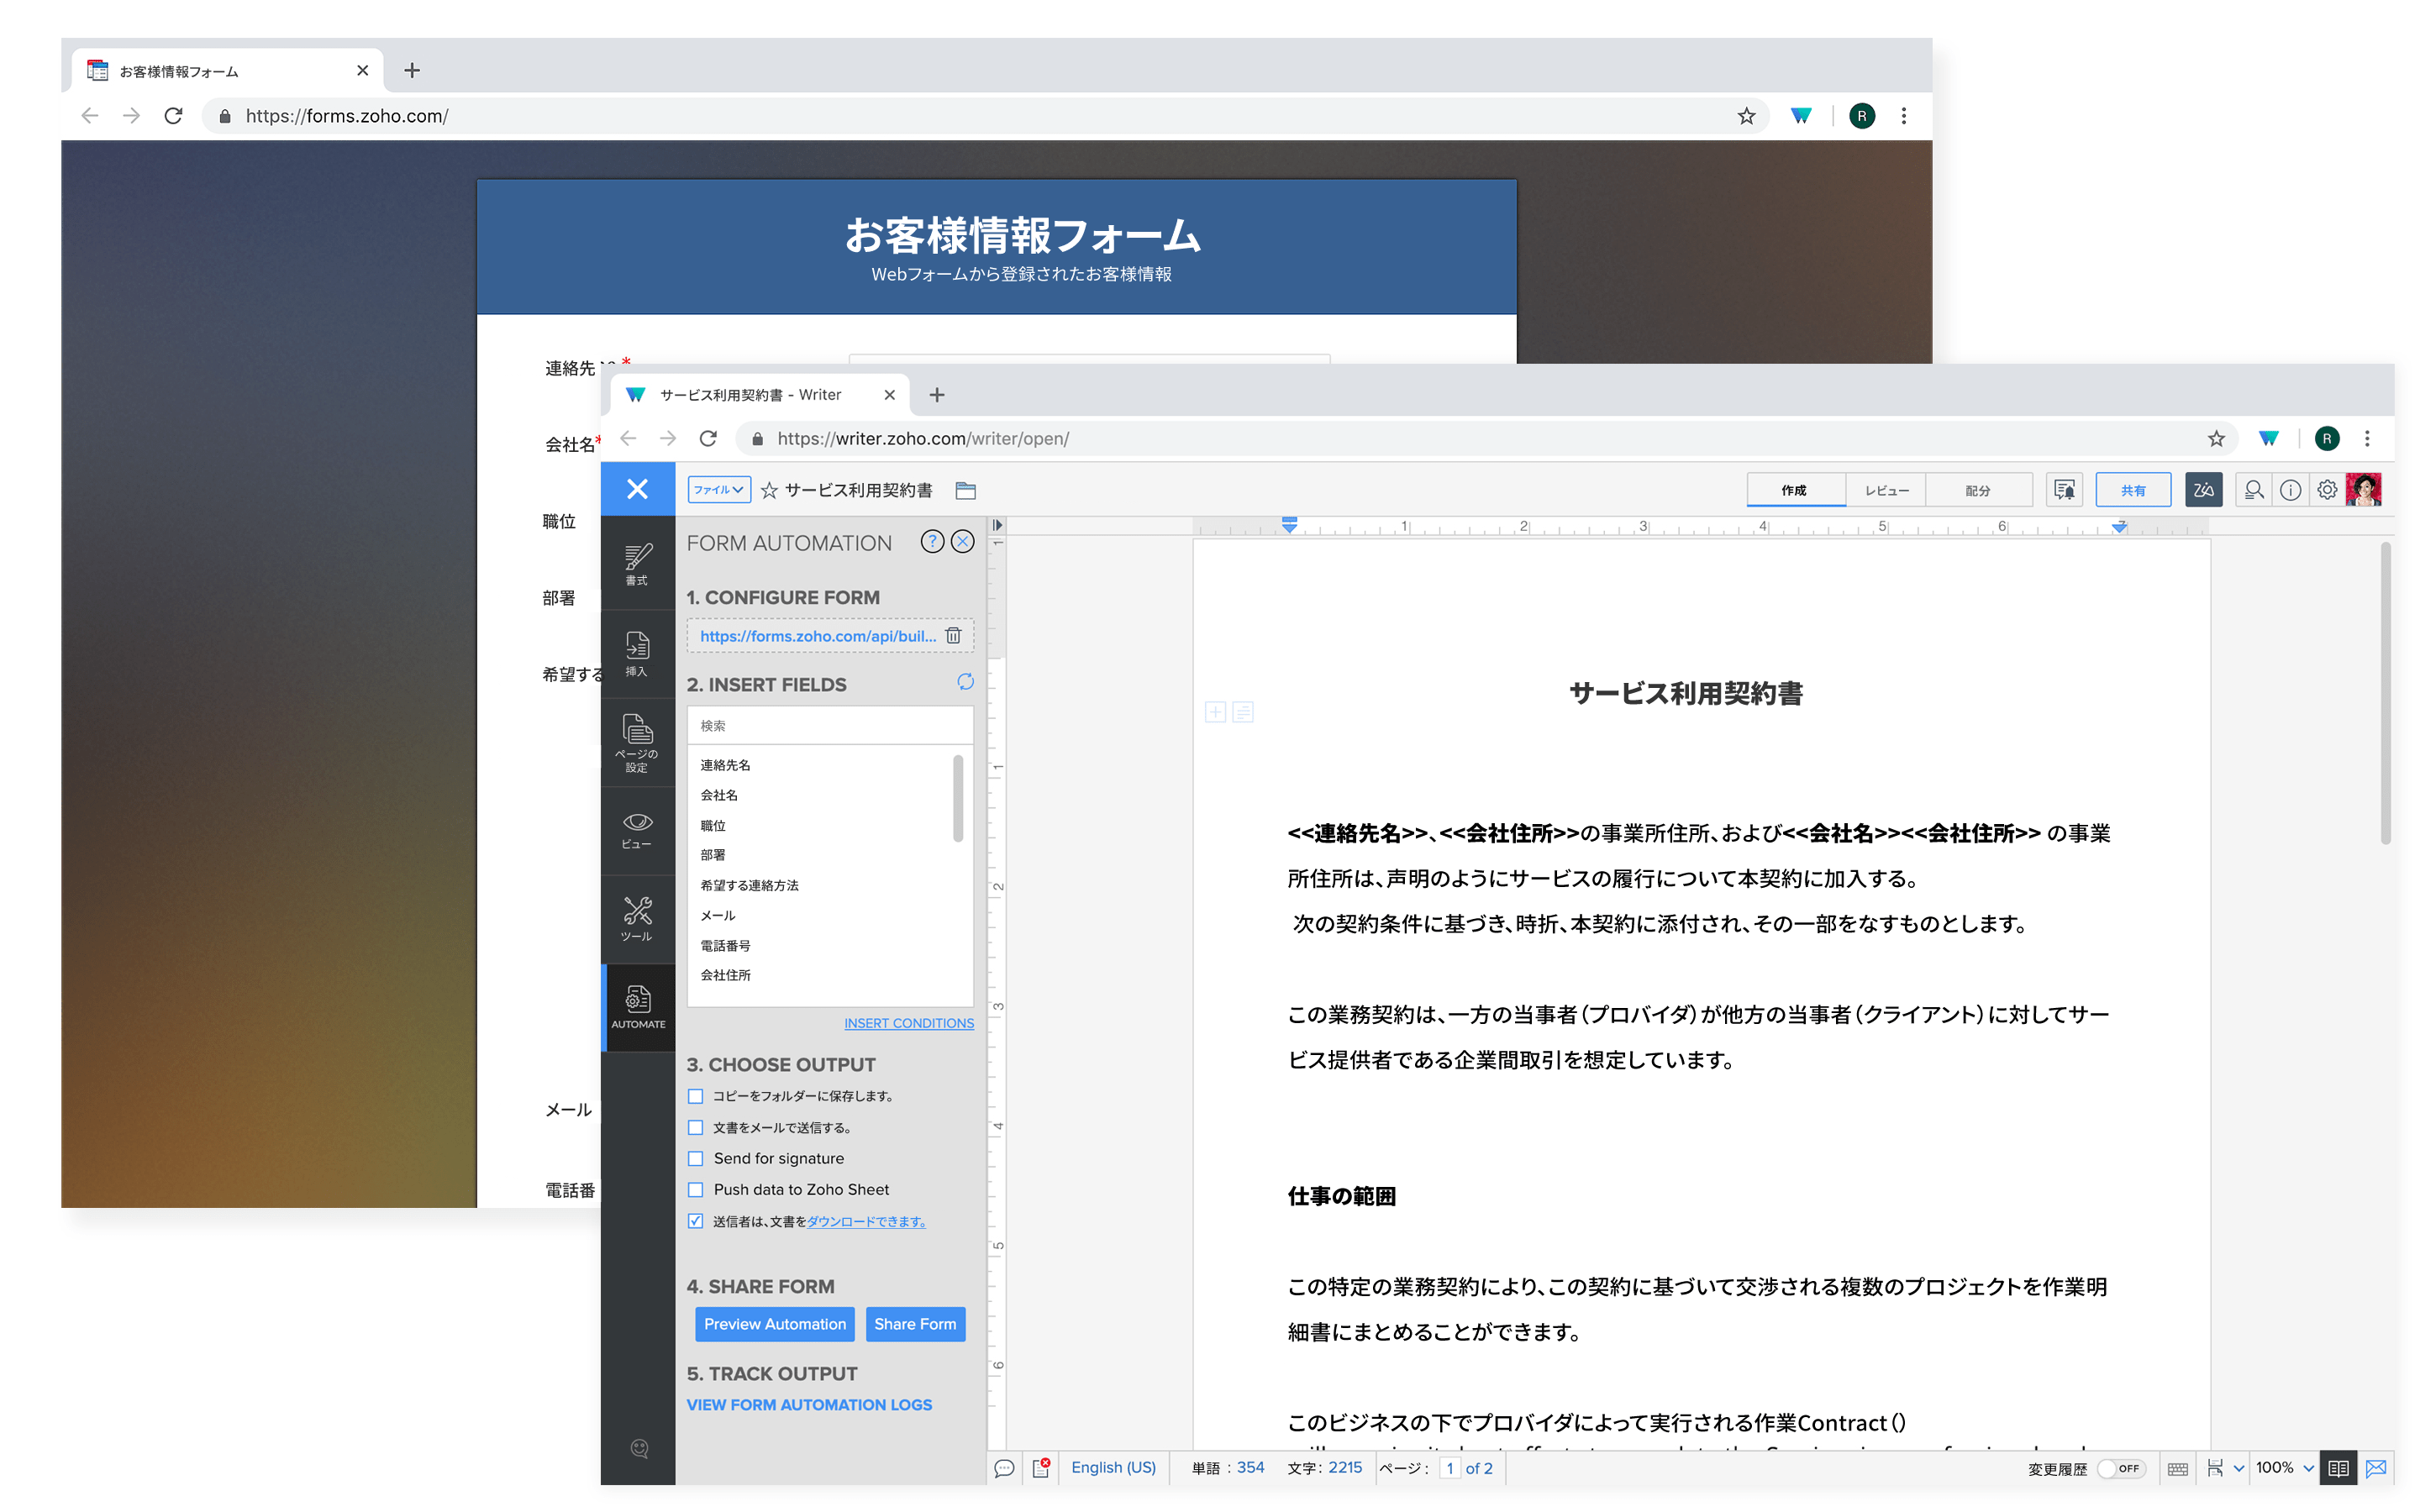Click the right indent marker on ruler
2420x1512 pixels.
pos(2119,526)
